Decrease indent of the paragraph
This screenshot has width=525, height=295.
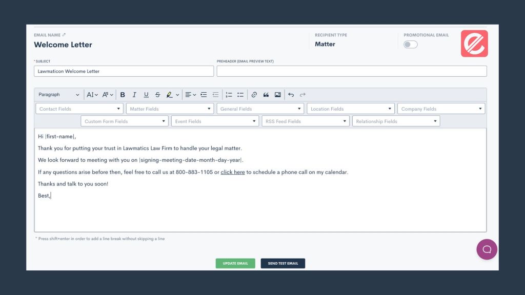pos(215,95)
